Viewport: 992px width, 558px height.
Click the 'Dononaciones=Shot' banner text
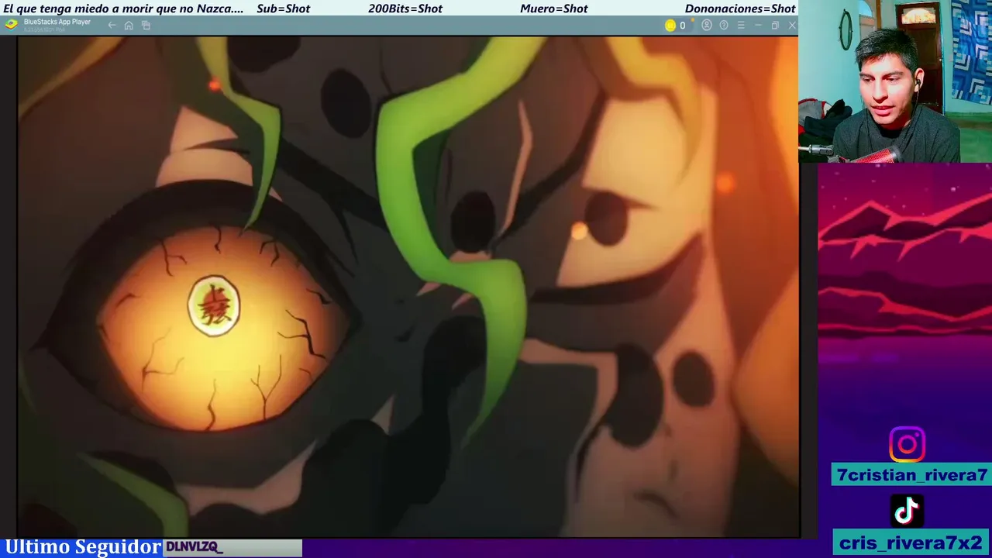(x=740, y=9)
